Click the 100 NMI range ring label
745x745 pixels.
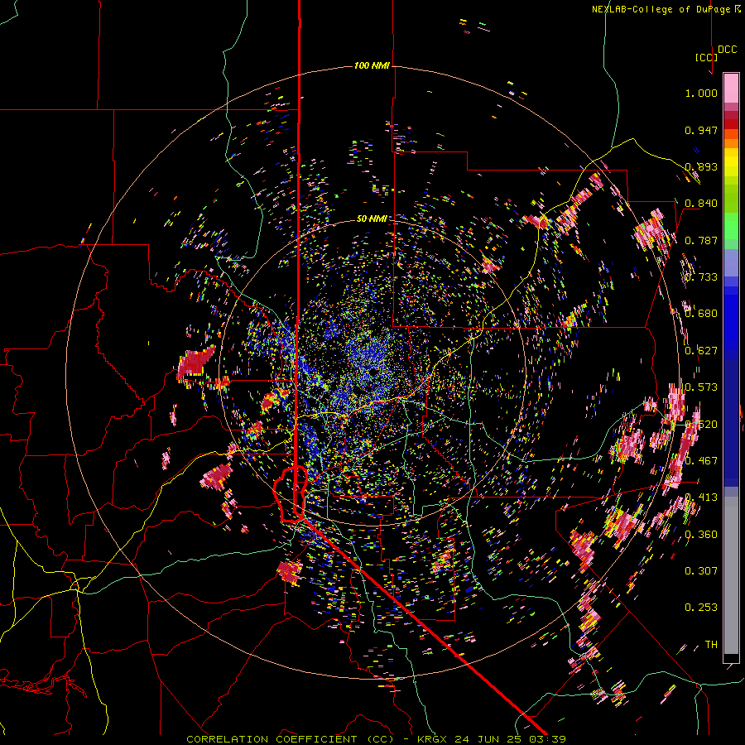(372, 65)
